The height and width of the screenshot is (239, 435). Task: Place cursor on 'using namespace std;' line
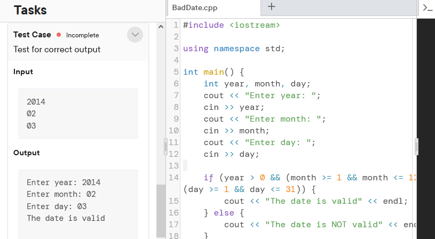tap(234, 49)
